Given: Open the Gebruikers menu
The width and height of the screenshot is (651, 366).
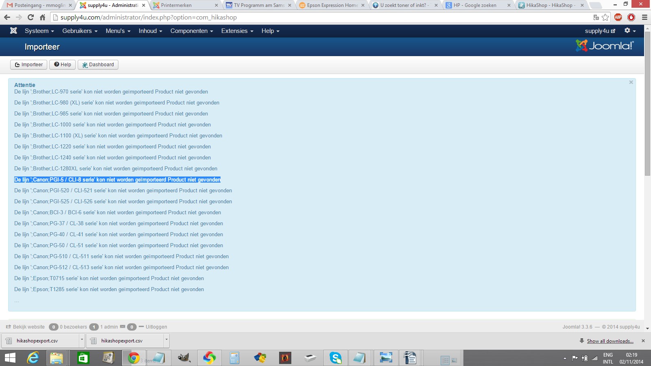Looking at the screenshot, I should pos(80,31).
